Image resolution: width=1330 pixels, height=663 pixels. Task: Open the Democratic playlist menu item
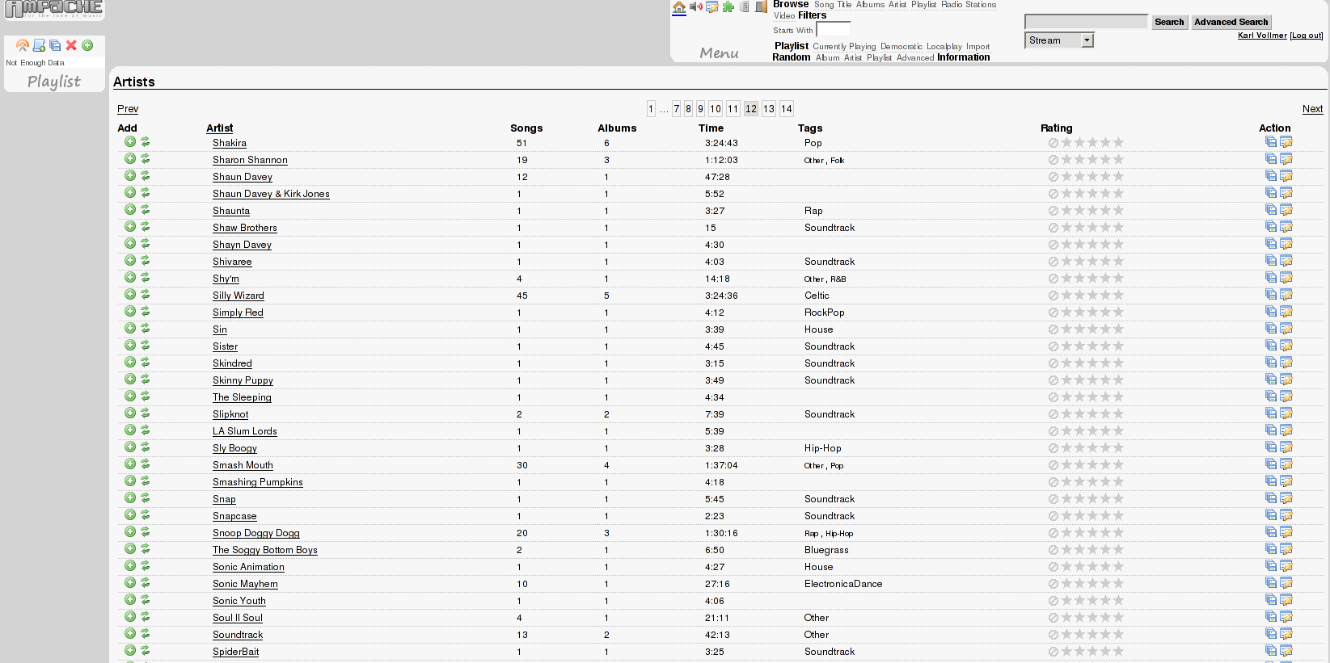tap(901, 47)
